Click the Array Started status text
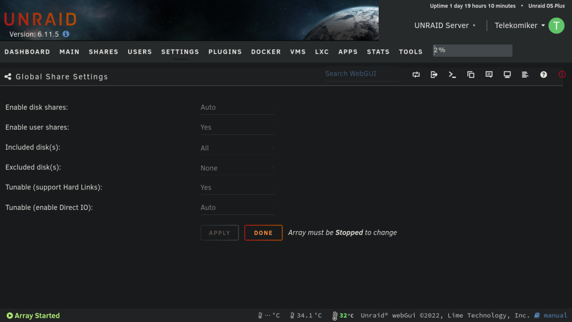This screenshot has height=322, width=572. (37, 316)
